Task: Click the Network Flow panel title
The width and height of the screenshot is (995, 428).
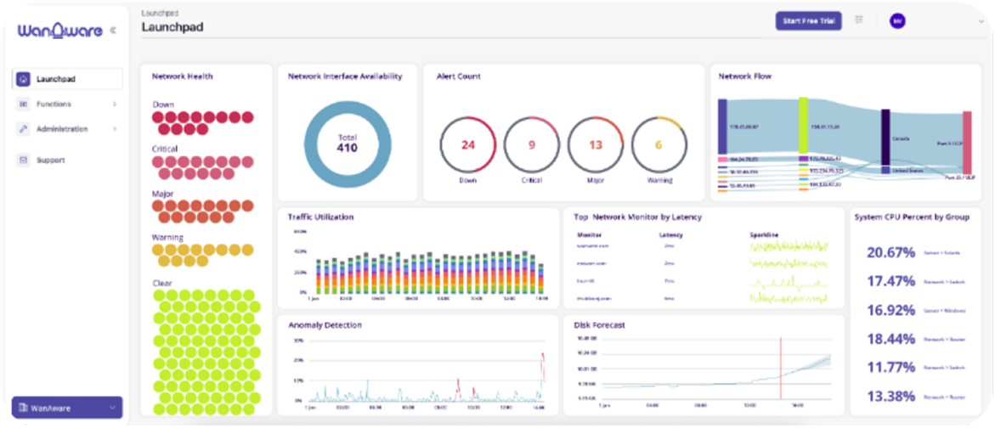Action: (x=745, y=76)
